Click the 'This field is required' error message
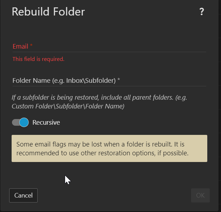This screenshot has width=221, height=212. pos(38,59)
